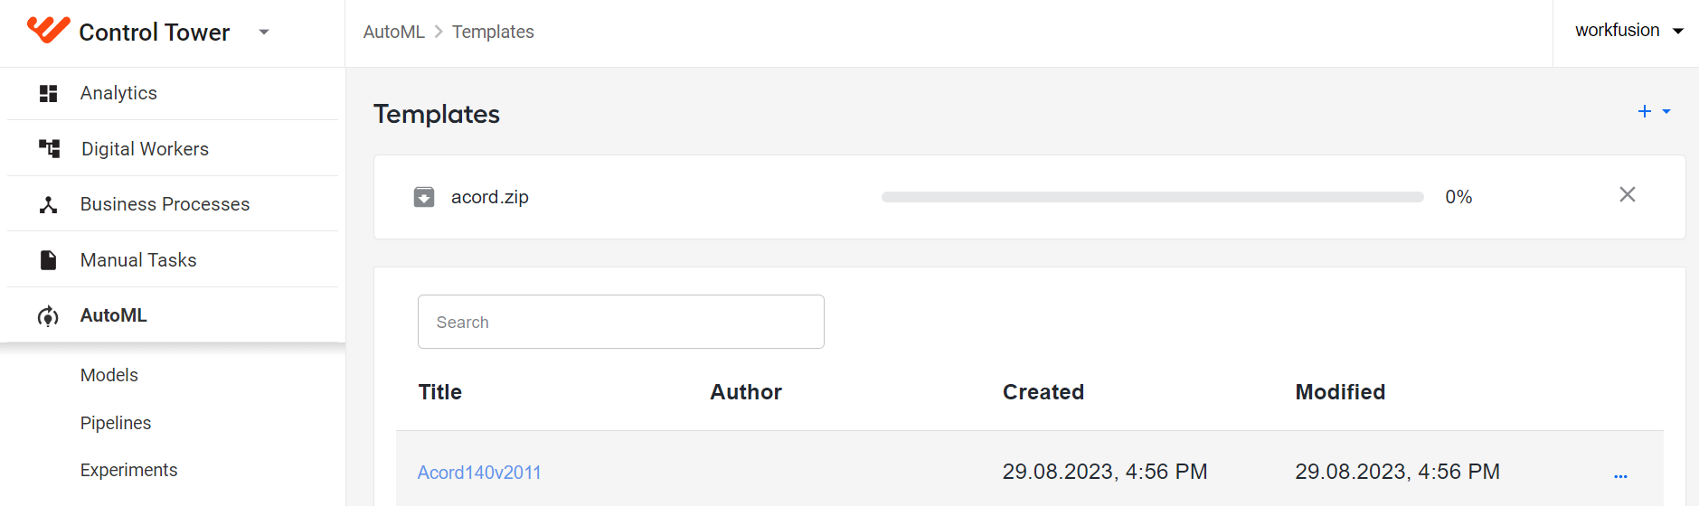The width and height of the screenshot is (1699, 506).
Task: Click the AutoML sidebar icon
Action: 48,316
